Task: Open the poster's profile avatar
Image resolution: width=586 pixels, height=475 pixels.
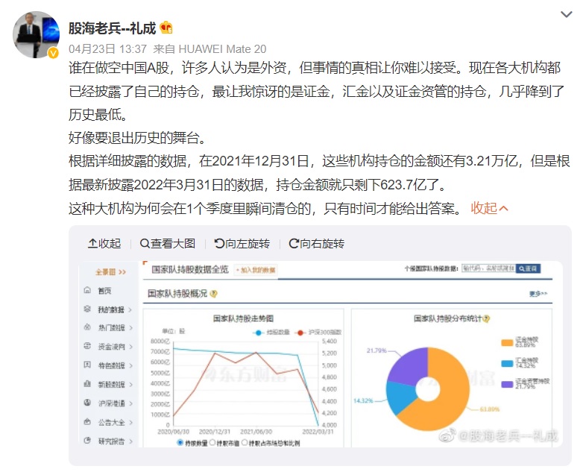Action: pos(37,35)
